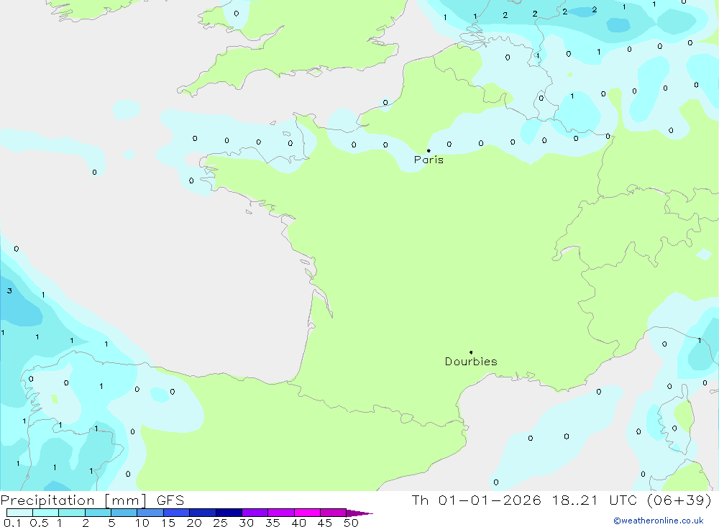Select the 45–50 mm legend color swatch
This screenshot has width=719, height=527.
(333, 513)
